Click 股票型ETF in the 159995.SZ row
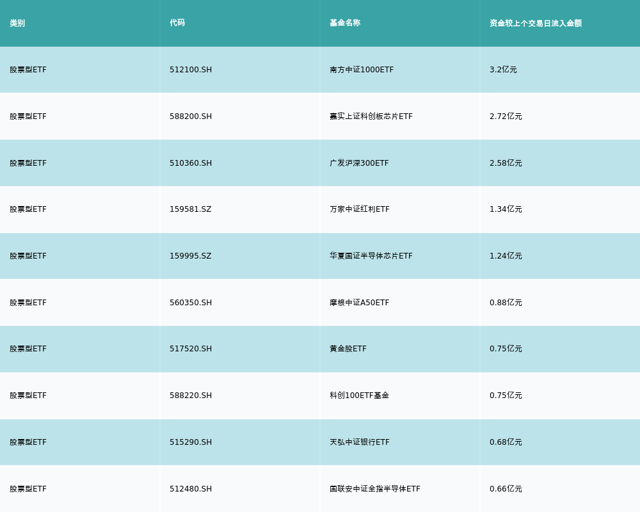The image size is (640, 512). 28,256
